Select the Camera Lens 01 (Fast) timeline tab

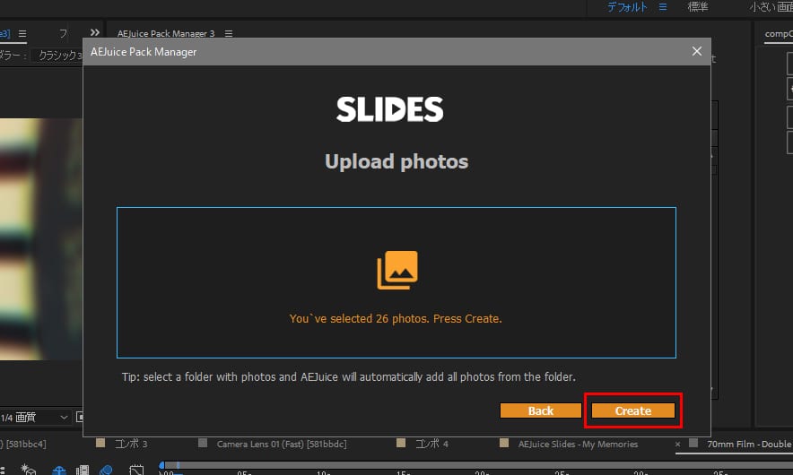(x=281, y=444)
